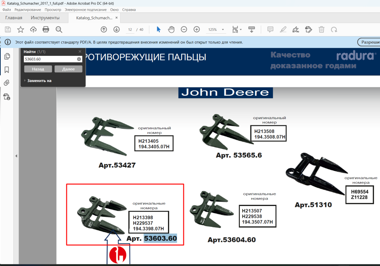Click the cloud upload icon
The height and width of the screenshot is (266, 380).
tap(33, 30)
